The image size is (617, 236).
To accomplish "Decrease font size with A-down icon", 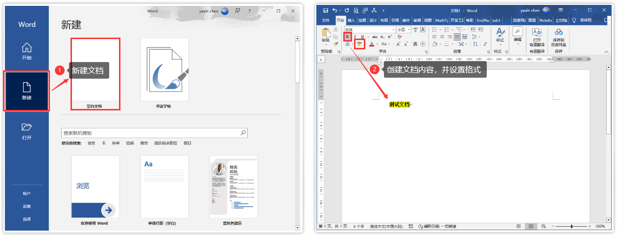I will (406, 44).
